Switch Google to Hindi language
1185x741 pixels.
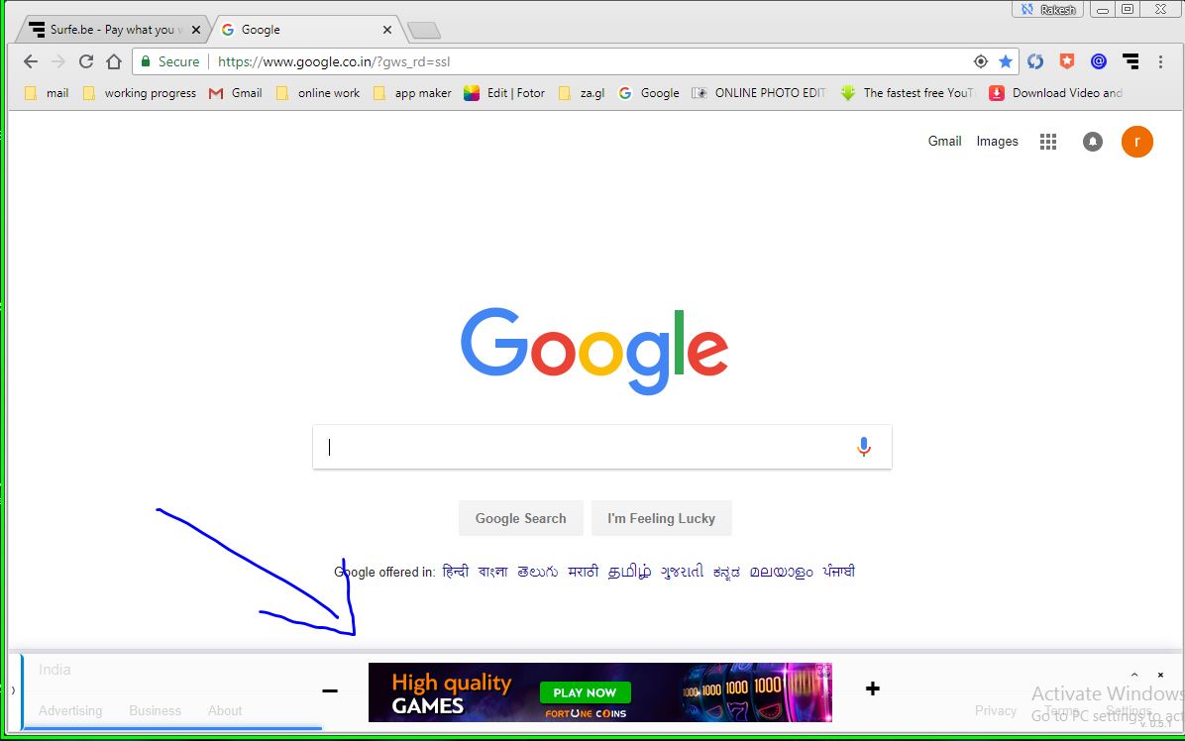tap(456, 572)
